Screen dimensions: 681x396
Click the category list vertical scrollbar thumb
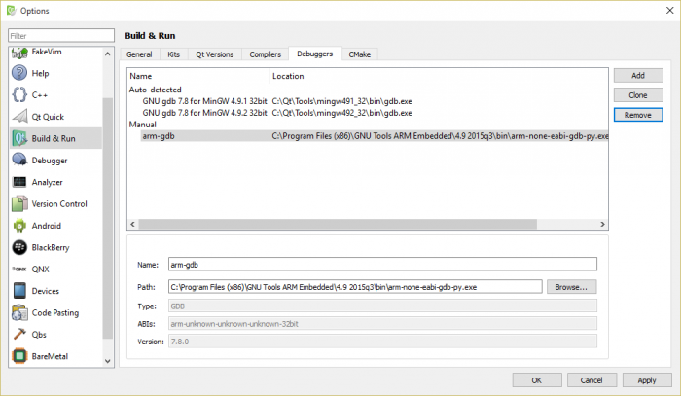coord(108,218)
